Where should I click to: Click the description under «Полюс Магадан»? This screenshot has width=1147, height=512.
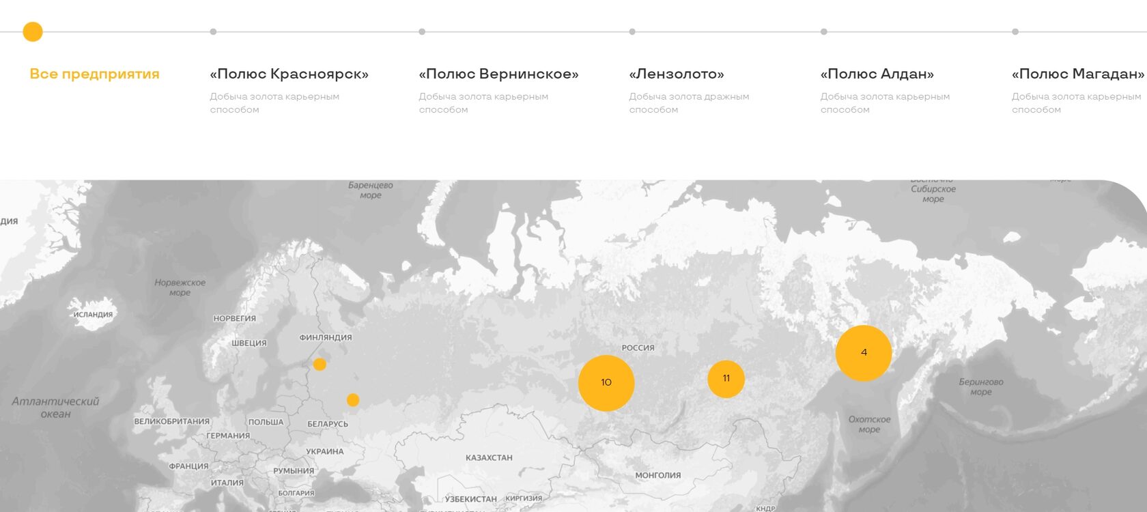pyautogui.click(x=1076, y=103)
